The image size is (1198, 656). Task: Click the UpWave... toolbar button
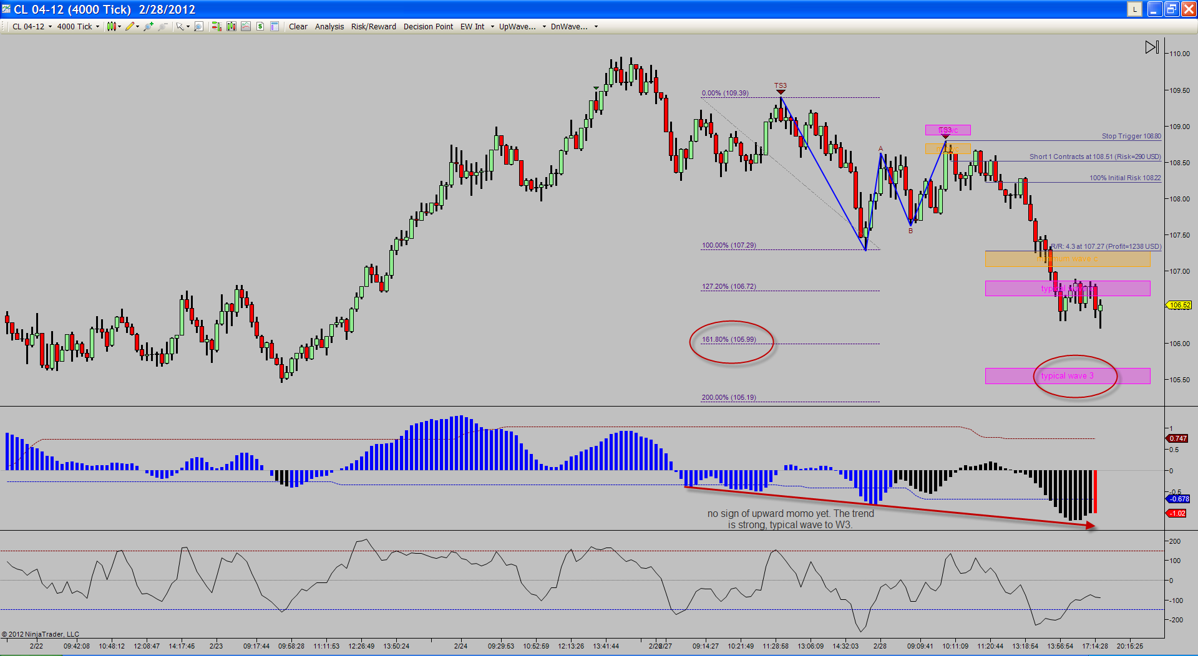517,27
